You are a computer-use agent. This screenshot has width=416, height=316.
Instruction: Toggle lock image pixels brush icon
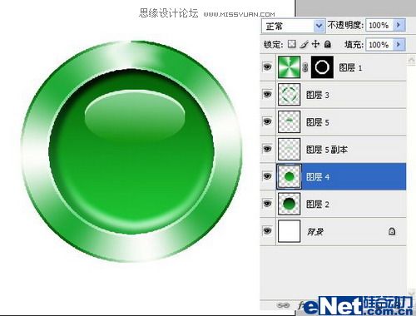[x=304, y=44]
